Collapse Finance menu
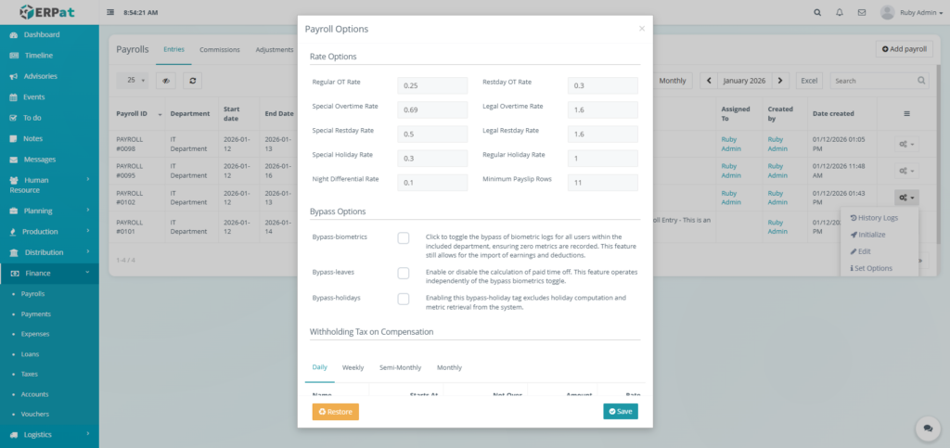Viewport: 950px width, 448px height. 50,273
